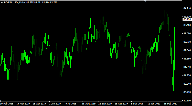The image size is (192, 106).
Task: Click the 10 Feb 2019 date label
Action: point(7,103)
